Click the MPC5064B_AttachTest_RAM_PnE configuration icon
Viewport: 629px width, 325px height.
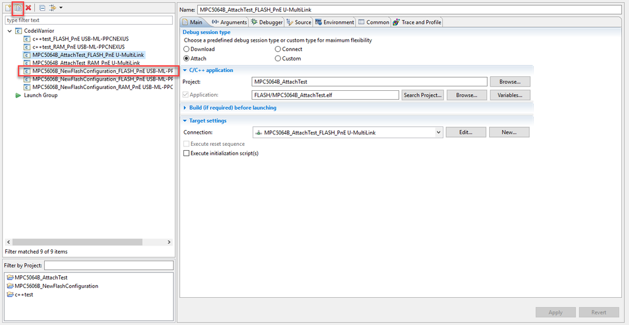coord(26,63)
